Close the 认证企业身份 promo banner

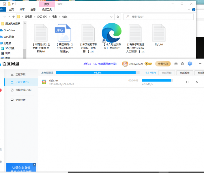[x=35, y=165]
